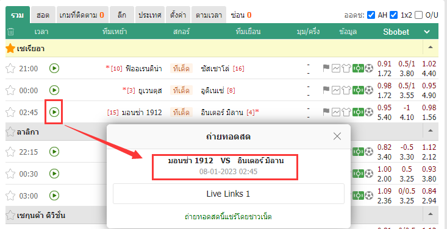
Task: View chart icon for Fiorentina match row
Action: pos(336,68)
